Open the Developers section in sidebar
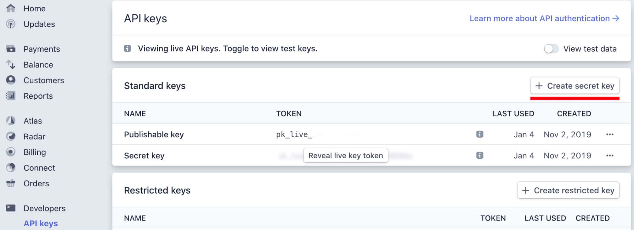 [44, 208]
